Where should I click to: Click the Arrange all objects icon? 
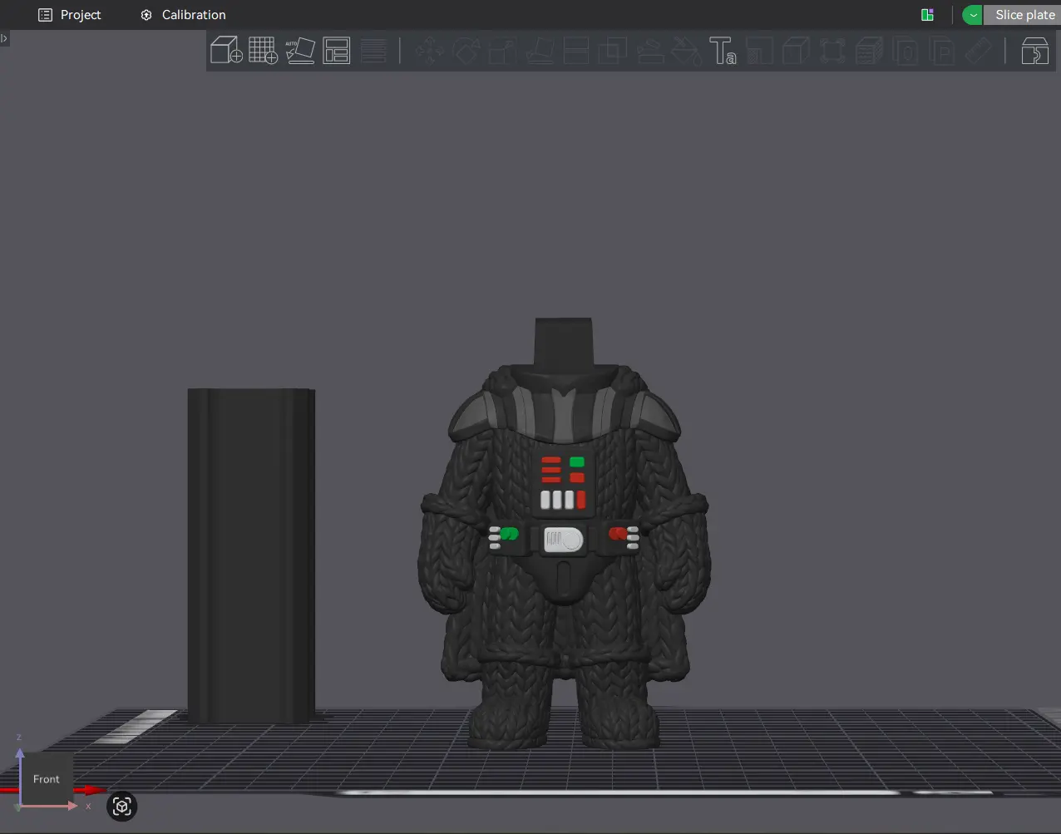(337, 50)
